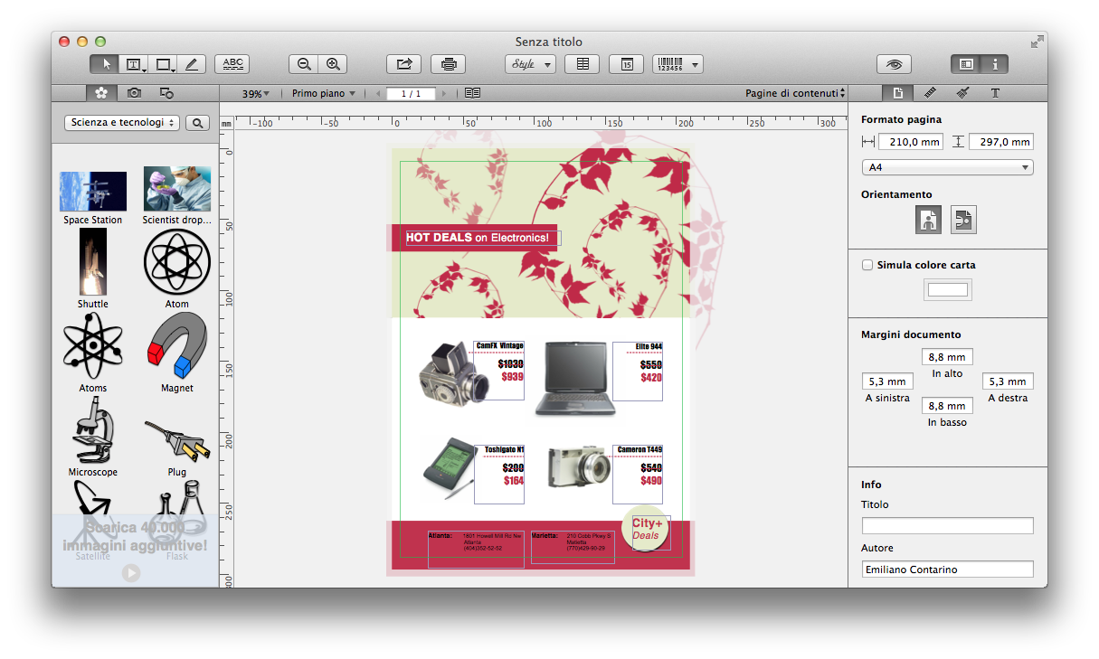Switch to the ruler geometry inspector tab
The height and width of the screenshot is (659, 1099).
point(930,93)
